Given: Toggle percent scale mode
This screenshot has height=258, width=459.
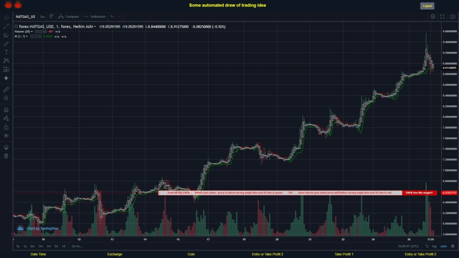Looking at the screenshot, I should coord(427,246).
